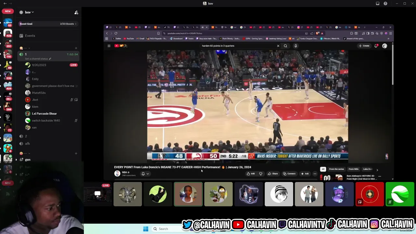Collapse the category above voice channel 1
The image size is (416, 234).
point(24,48)
